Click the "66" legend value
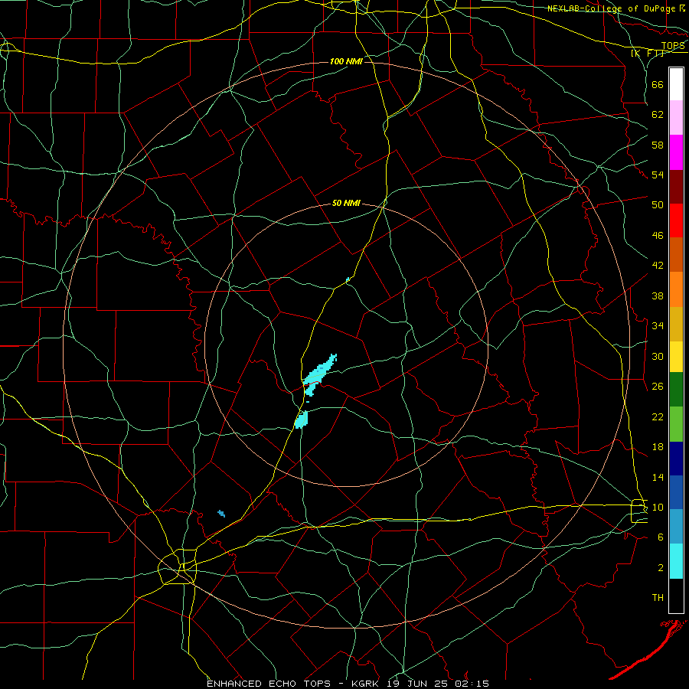The image size is (689, 689). [658, 84]
